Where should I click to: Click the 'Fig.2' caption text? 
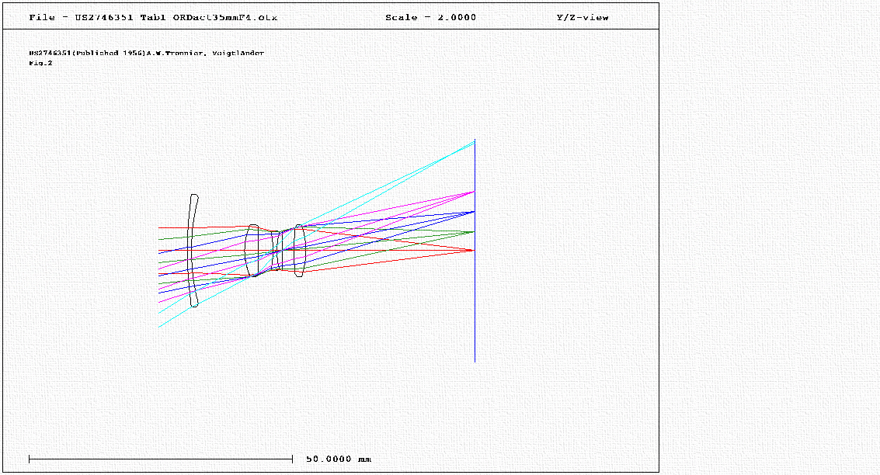pyautogui.click(x=40, y=63)
